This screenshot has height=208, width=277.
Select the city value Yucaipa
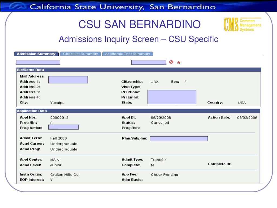pyautogui.click(x=57, y=103)
